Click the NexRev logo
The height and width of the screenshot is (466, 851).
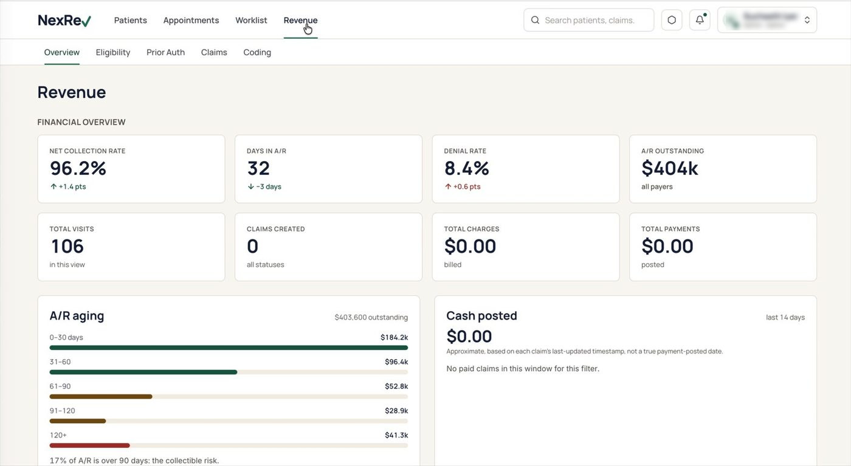pyautogui.click(x=64, y=20)
